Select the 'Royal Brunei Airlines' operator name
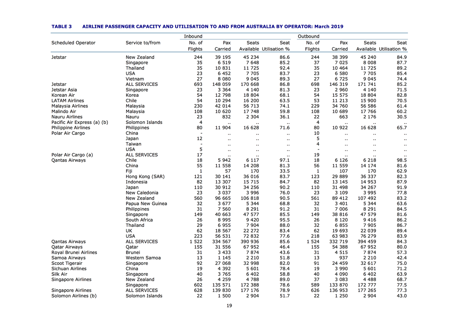 coord(74,252)
